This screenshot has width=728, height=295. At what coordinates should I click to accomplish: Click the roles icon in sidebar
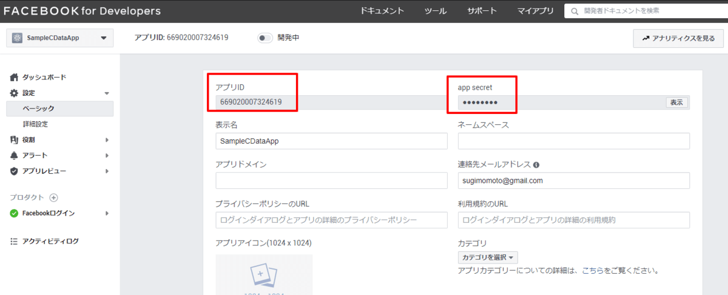[15, 140]
